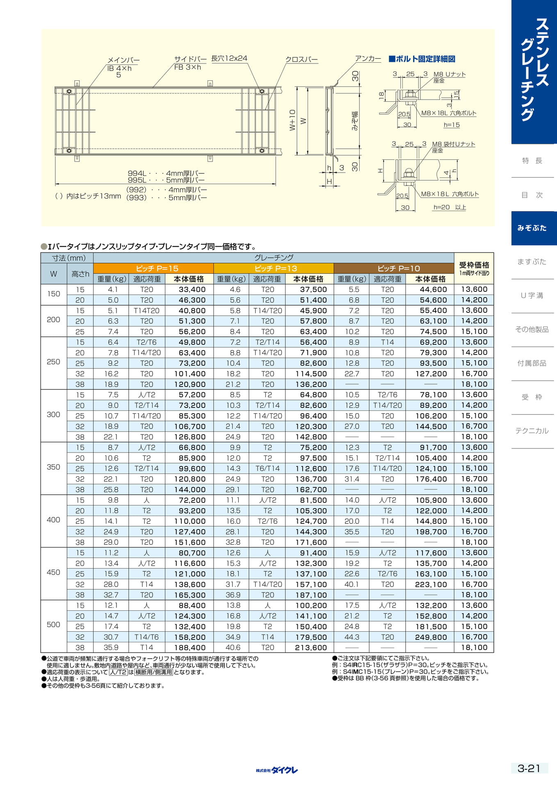Click the ピッチ P=13 yellow header
Viewport: 557px width, 787px height.
click(274, 268)
